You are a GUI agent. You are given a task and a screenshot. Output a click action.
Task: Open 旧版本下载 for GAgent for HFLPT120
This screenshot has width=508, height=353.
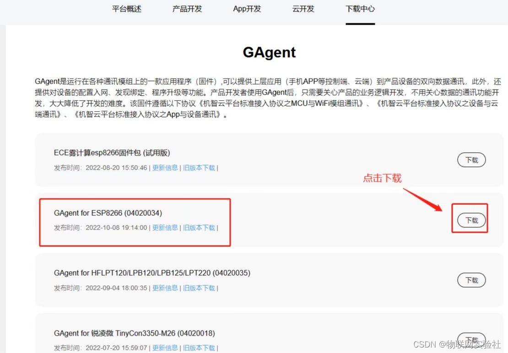click(199, 288)
